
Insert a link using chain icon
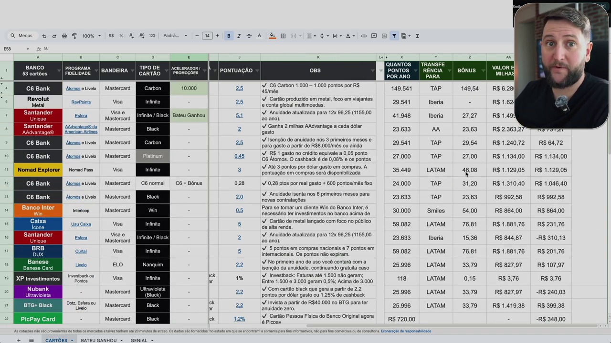pos(364,36)
